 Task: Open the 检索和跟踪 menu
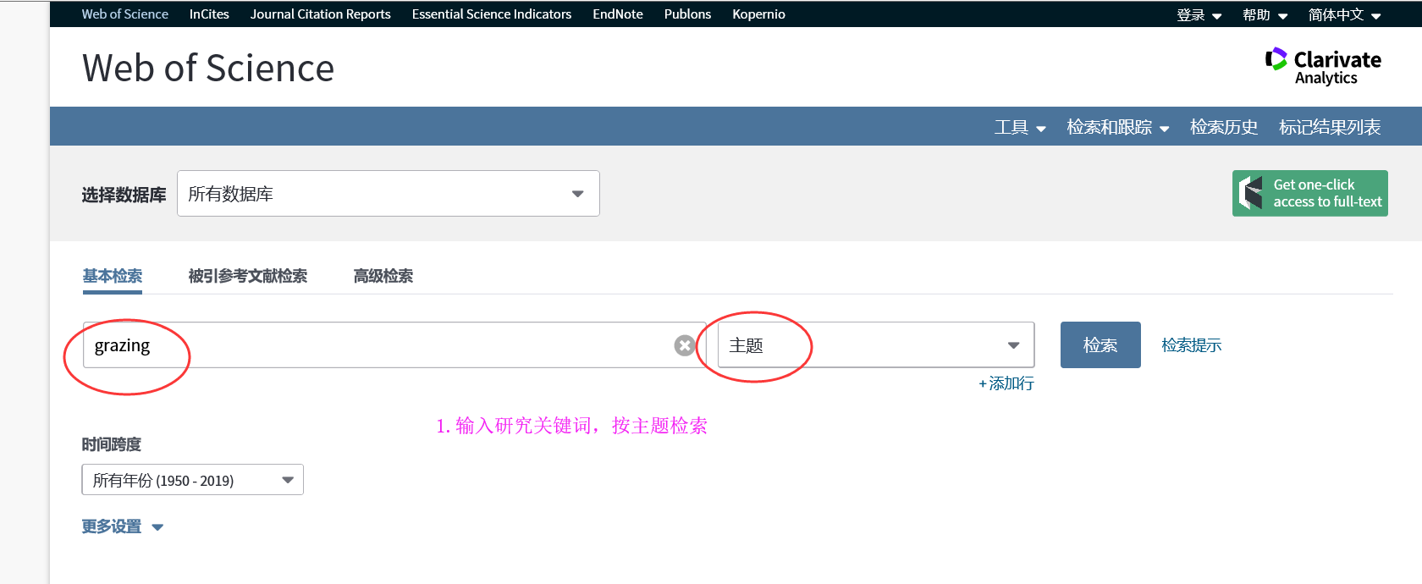[1117, 127]
